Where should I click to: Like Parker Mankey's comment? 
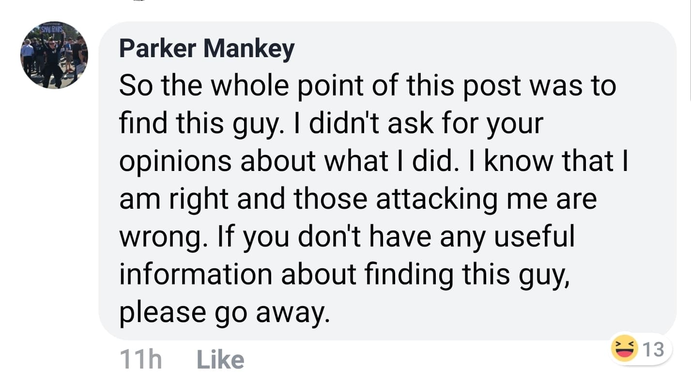220,360
